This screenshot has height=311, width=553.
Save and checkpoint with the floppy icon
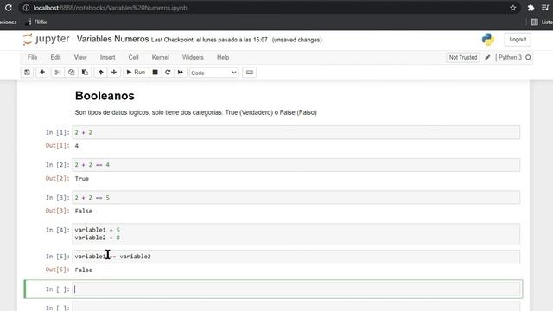coord(27,73)
